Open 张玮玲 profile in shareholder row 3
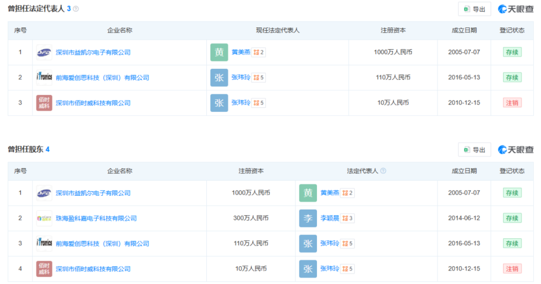Viewport: 541px width, 284px height. (330, 243)
